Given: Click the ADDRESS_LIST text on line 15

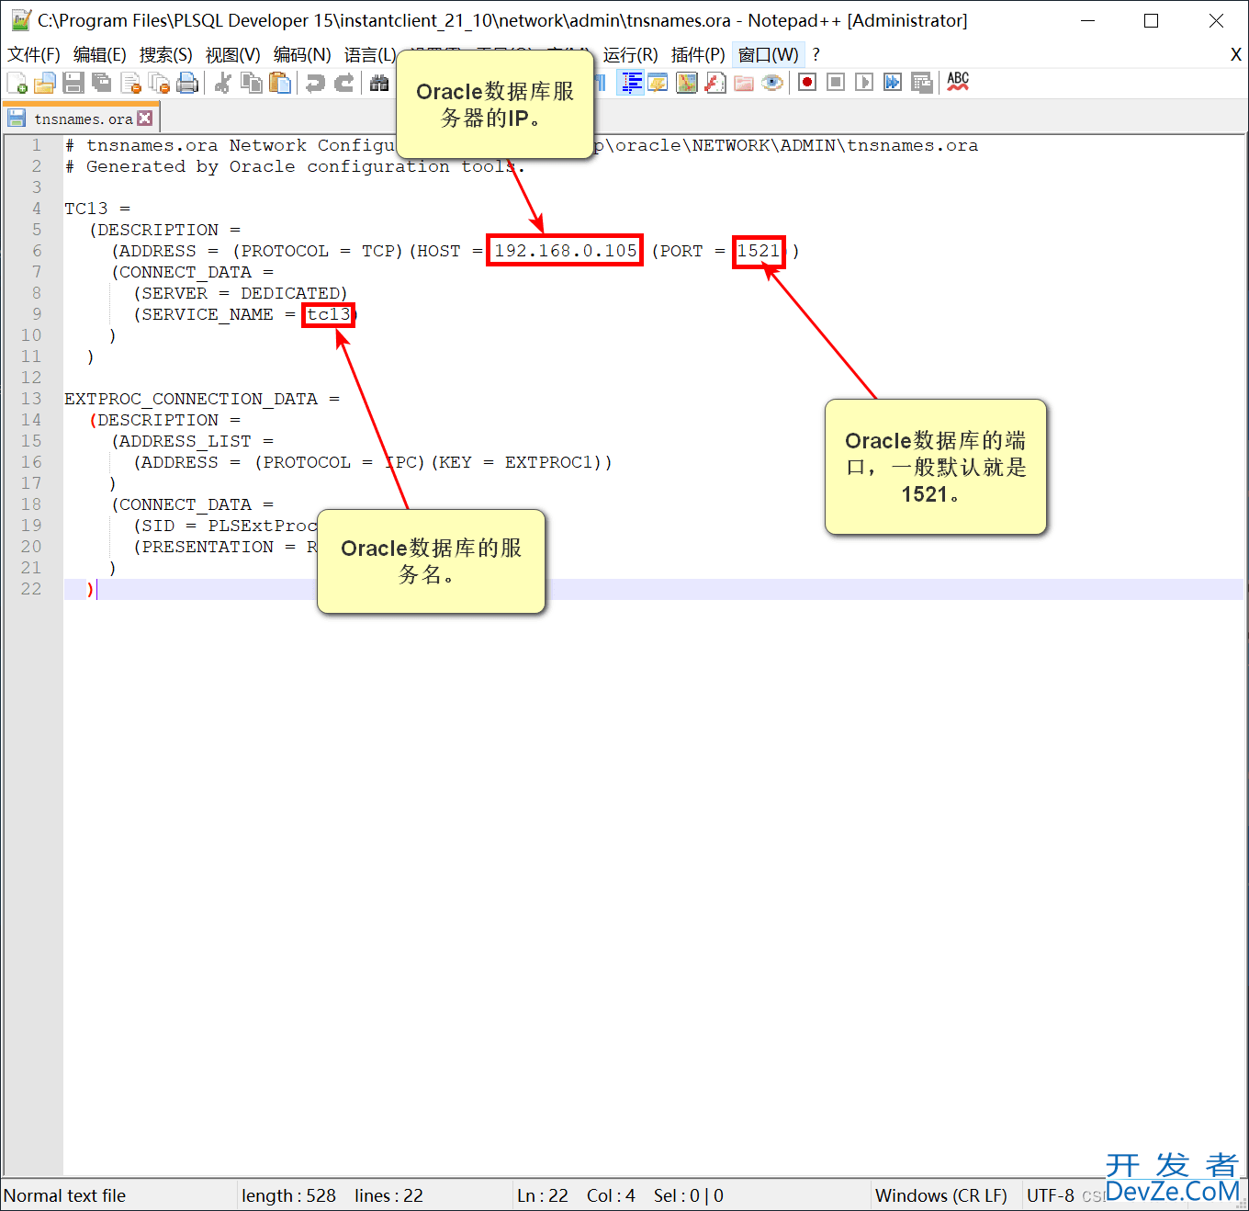Looking at the screenshot, I should pos(186,441).
